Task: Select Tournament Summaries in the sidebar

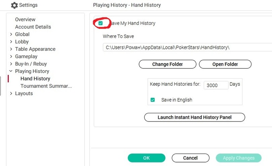Action: (46, 86)
